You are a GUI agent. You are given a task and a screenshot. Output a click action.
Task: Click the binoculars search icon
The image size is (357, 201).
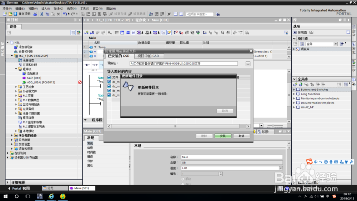(x=218, y=14)
